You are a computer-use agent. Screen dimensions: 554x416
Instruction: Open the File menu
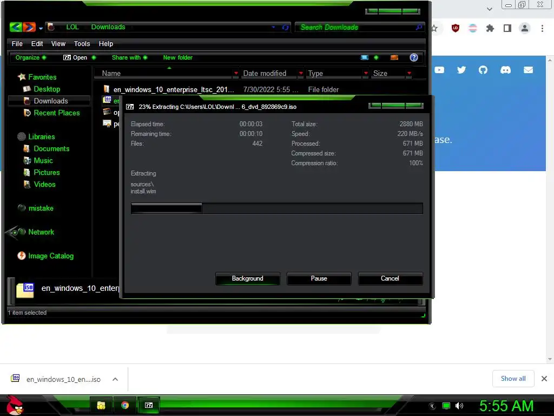(x=17, y=44)
